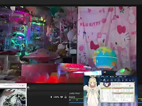This screenshot has width=142, height=106.
Task: Click the 100% zoom value
Action: point(56,97)
